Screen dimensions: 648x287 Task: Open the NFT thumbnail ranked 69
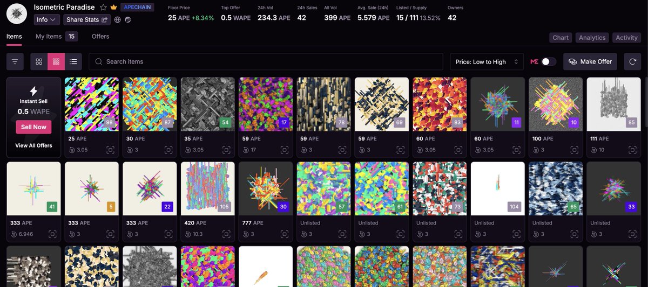382,104
